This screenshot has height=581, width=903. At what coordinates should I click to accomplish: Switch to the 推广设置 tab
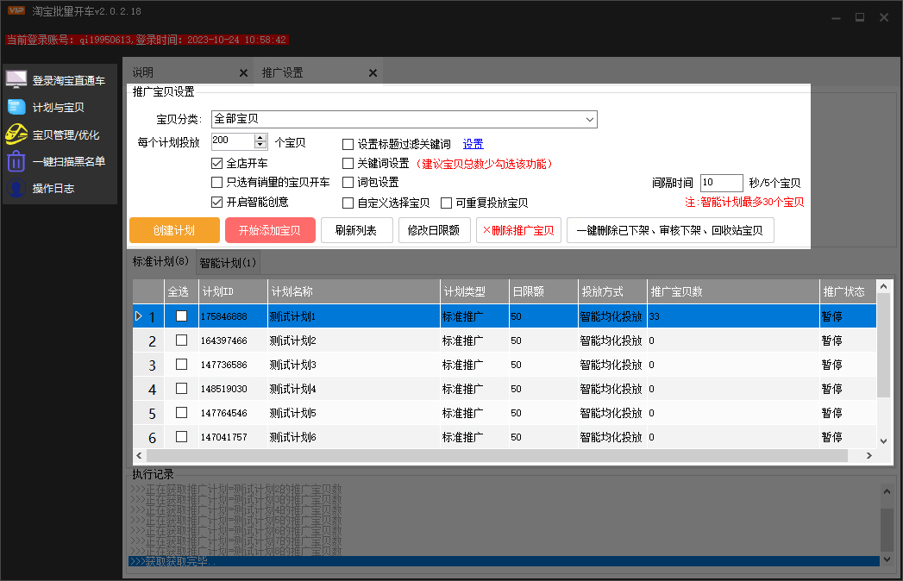tap(282, 72)
